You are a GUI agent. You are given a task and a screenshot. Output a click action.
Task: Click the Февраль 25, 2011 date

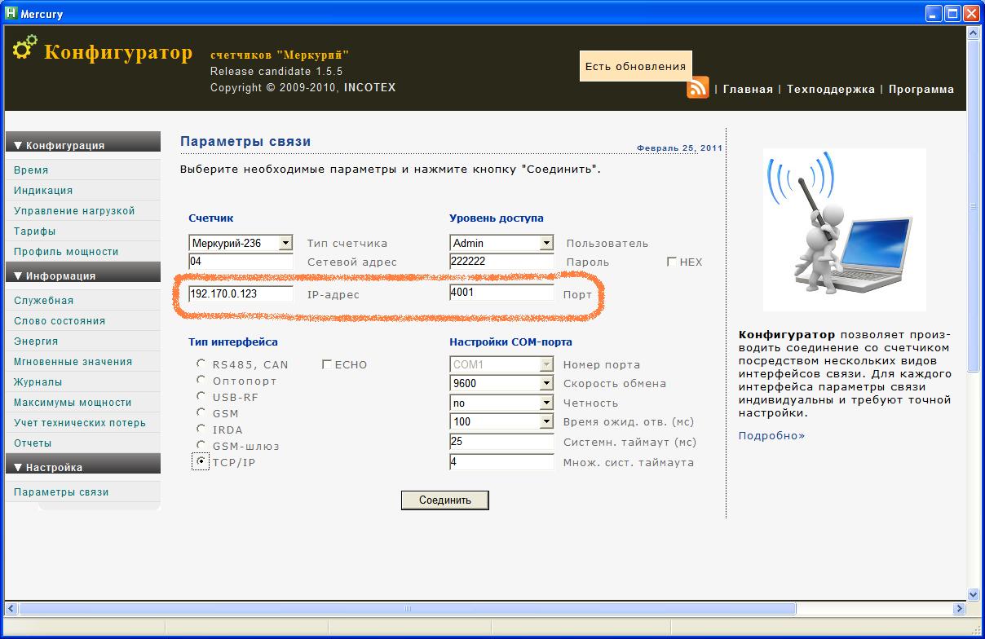[679, 148]
